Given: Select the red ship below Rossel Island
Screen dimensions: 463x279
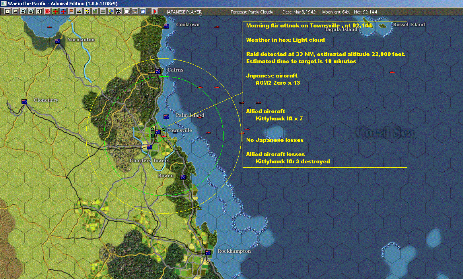Looking at the screenshot, I should pos(392,72).
